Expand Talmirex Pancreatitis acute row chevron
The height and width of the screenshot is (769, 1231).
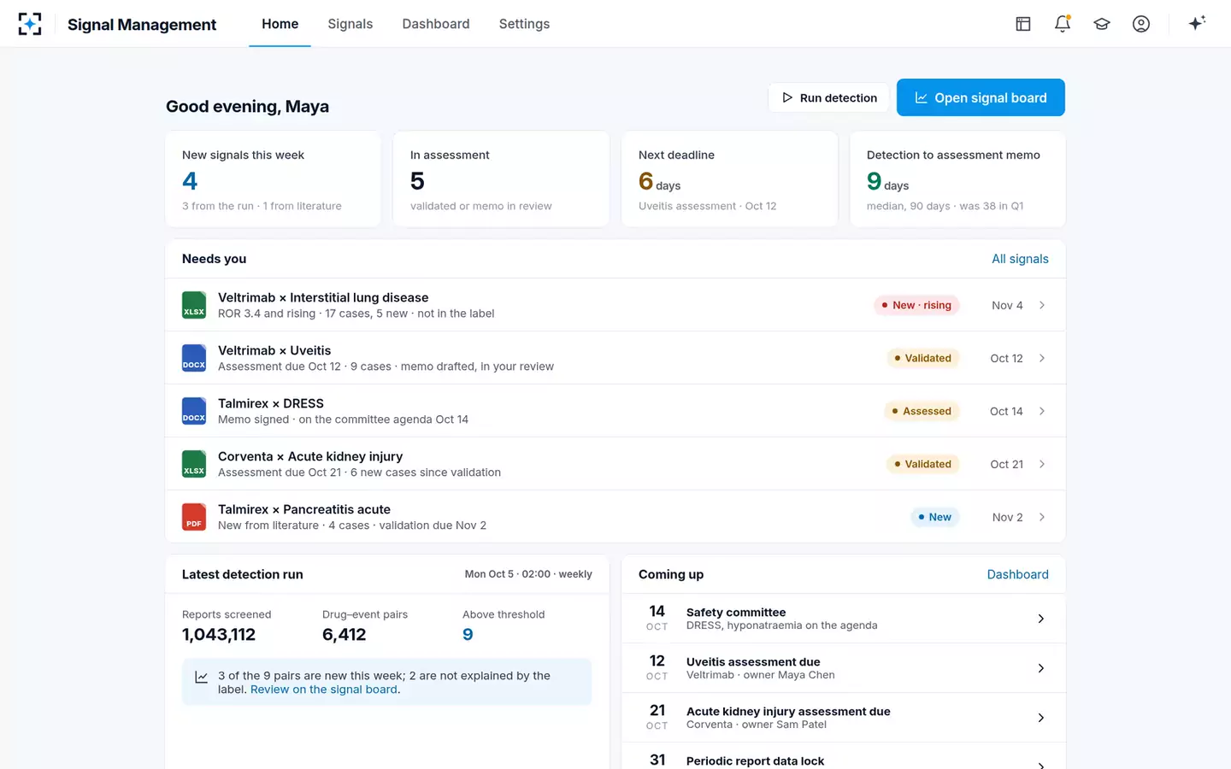(x=1042, y=517)
